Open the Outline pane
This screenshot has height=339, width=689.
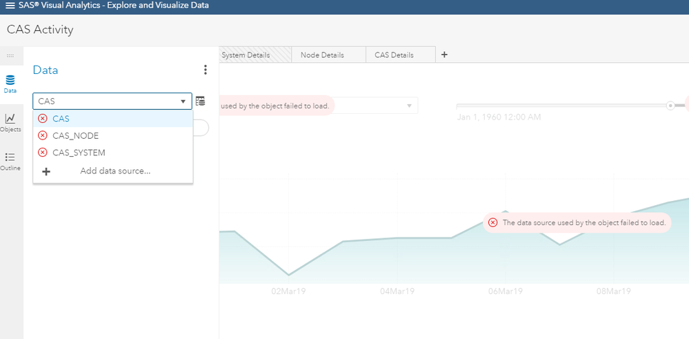[x=10, y=161]
